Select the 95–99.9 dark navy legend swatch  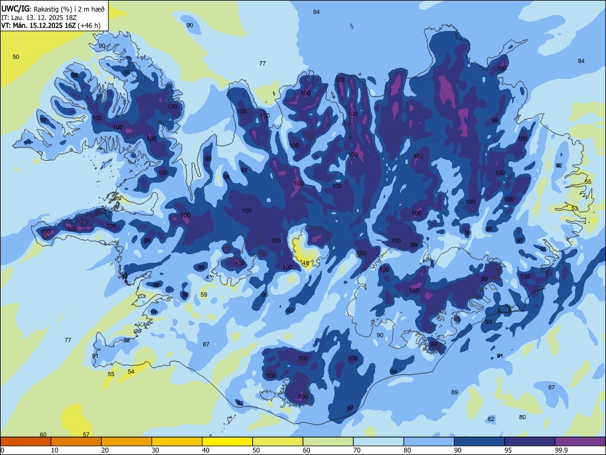(x=530, y=442)
